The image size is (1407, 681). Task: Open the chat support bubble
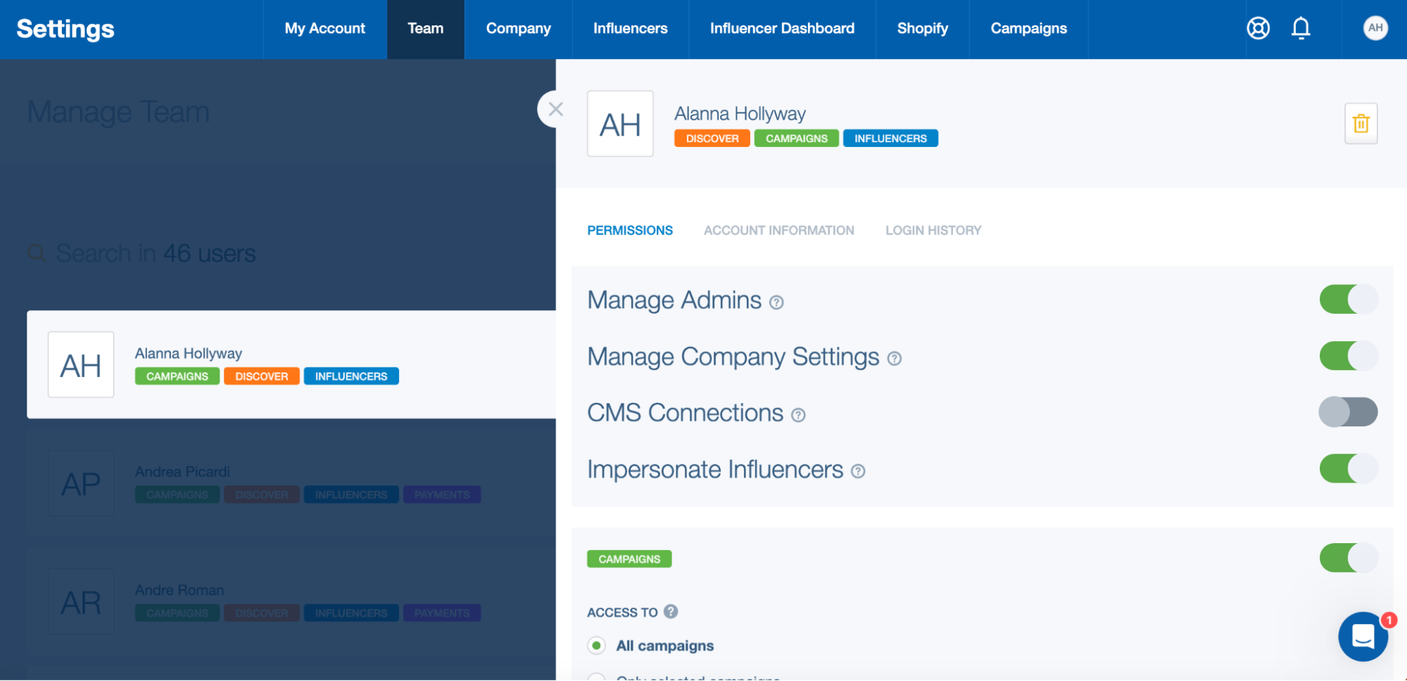(x=1363, y=637)
